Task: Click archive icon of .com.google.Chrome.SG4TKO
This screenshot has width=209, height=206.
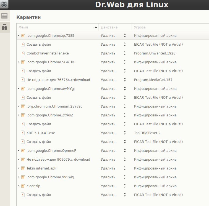Action: (23, 62)
